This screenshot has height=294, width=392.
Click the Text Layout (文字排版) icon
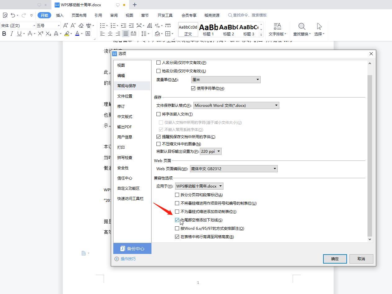click(x=277, y=26)
